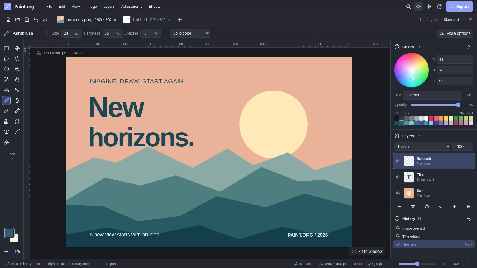Choose the Shapes tool

[6, 142]
